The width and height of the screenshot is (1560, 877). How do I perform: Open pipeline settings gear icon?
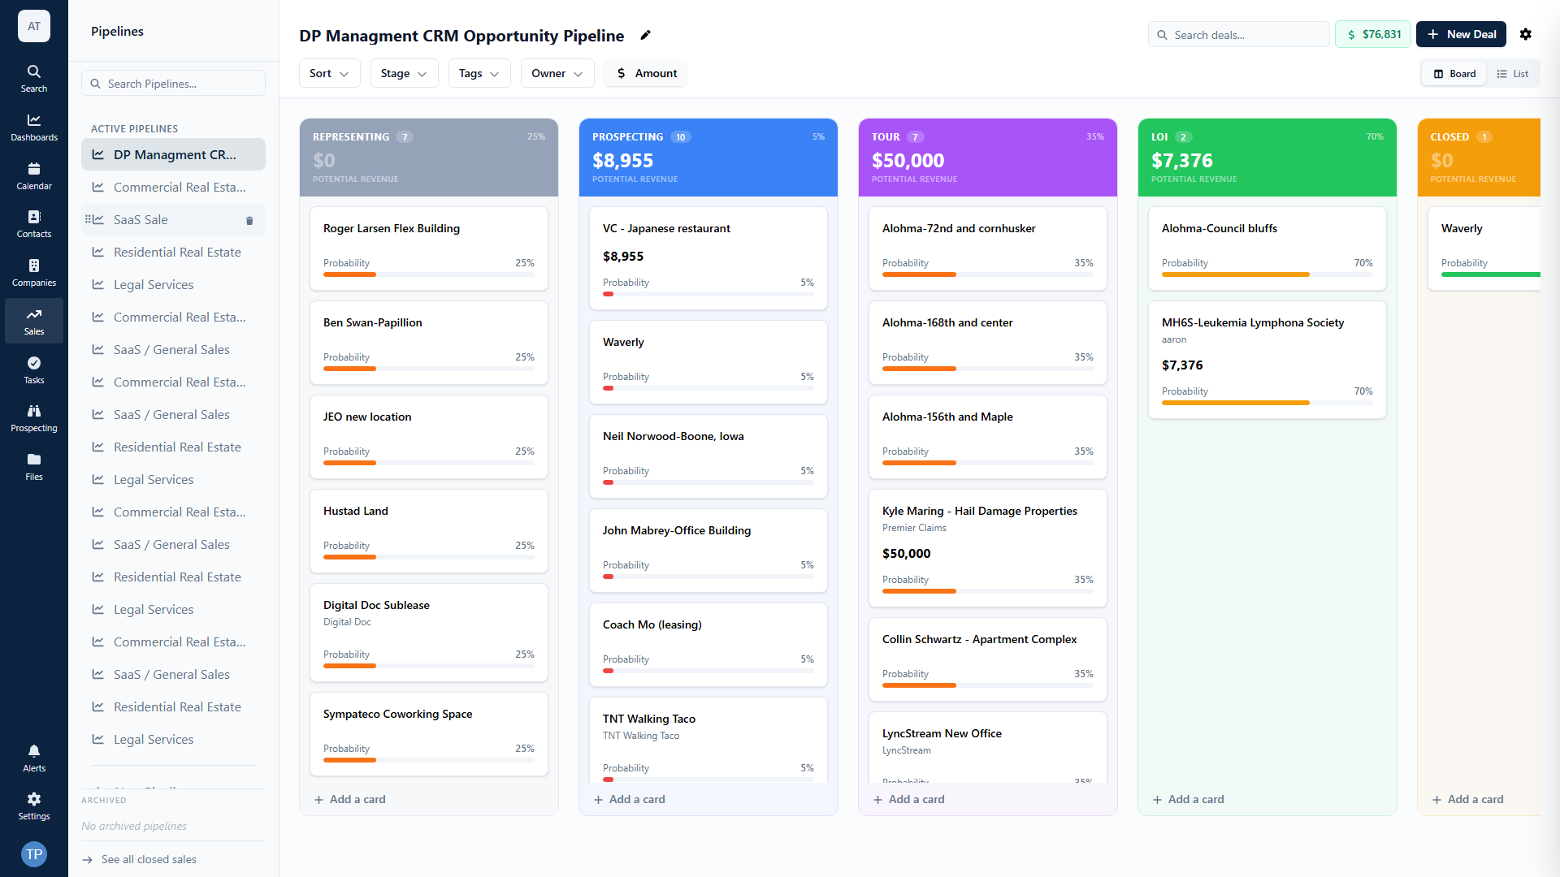pos(1526,34)
